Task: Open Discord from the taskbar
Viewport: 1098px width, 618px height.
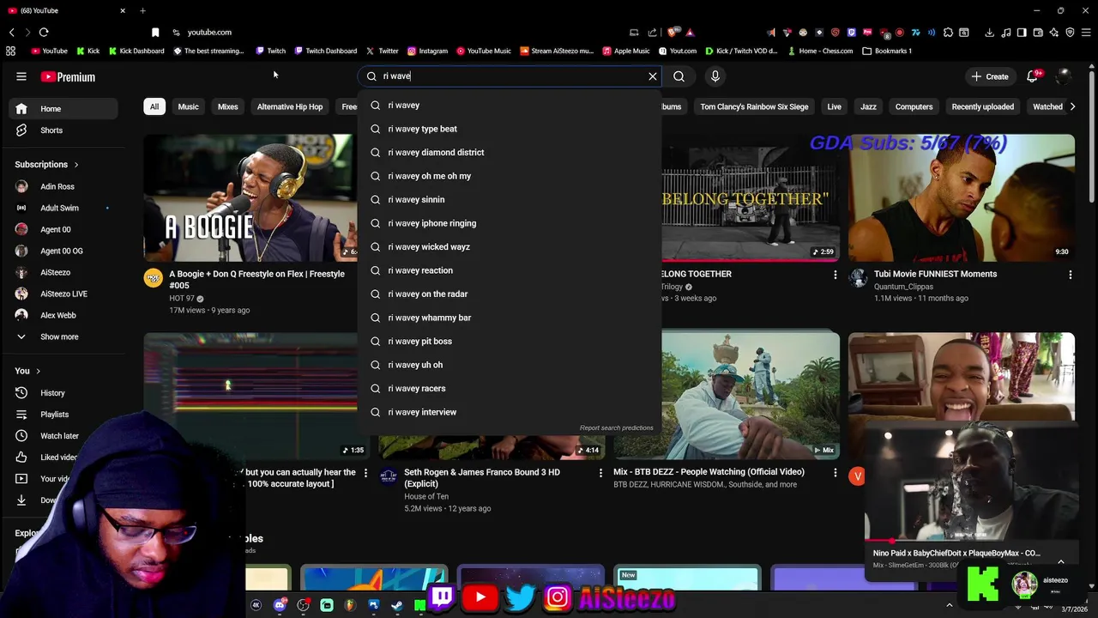Action: (x=280, y=605)
